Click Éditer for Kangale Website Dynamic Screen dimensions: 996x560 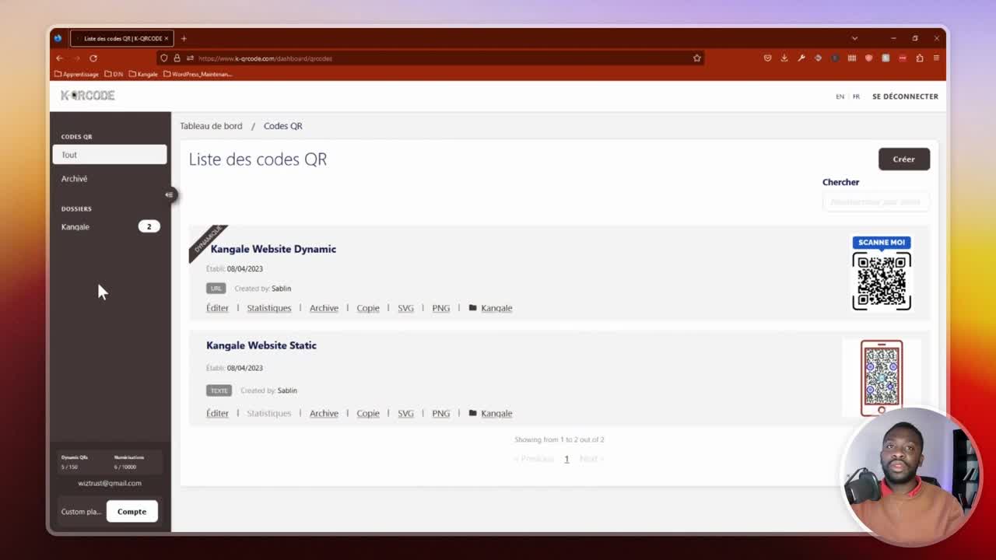[217, 308]
